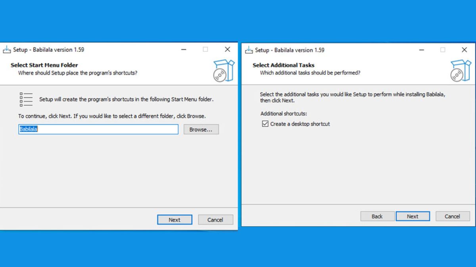Close the Select Start Menu Folder window
This screenshot has width=476, height=267.
point(227,49)
